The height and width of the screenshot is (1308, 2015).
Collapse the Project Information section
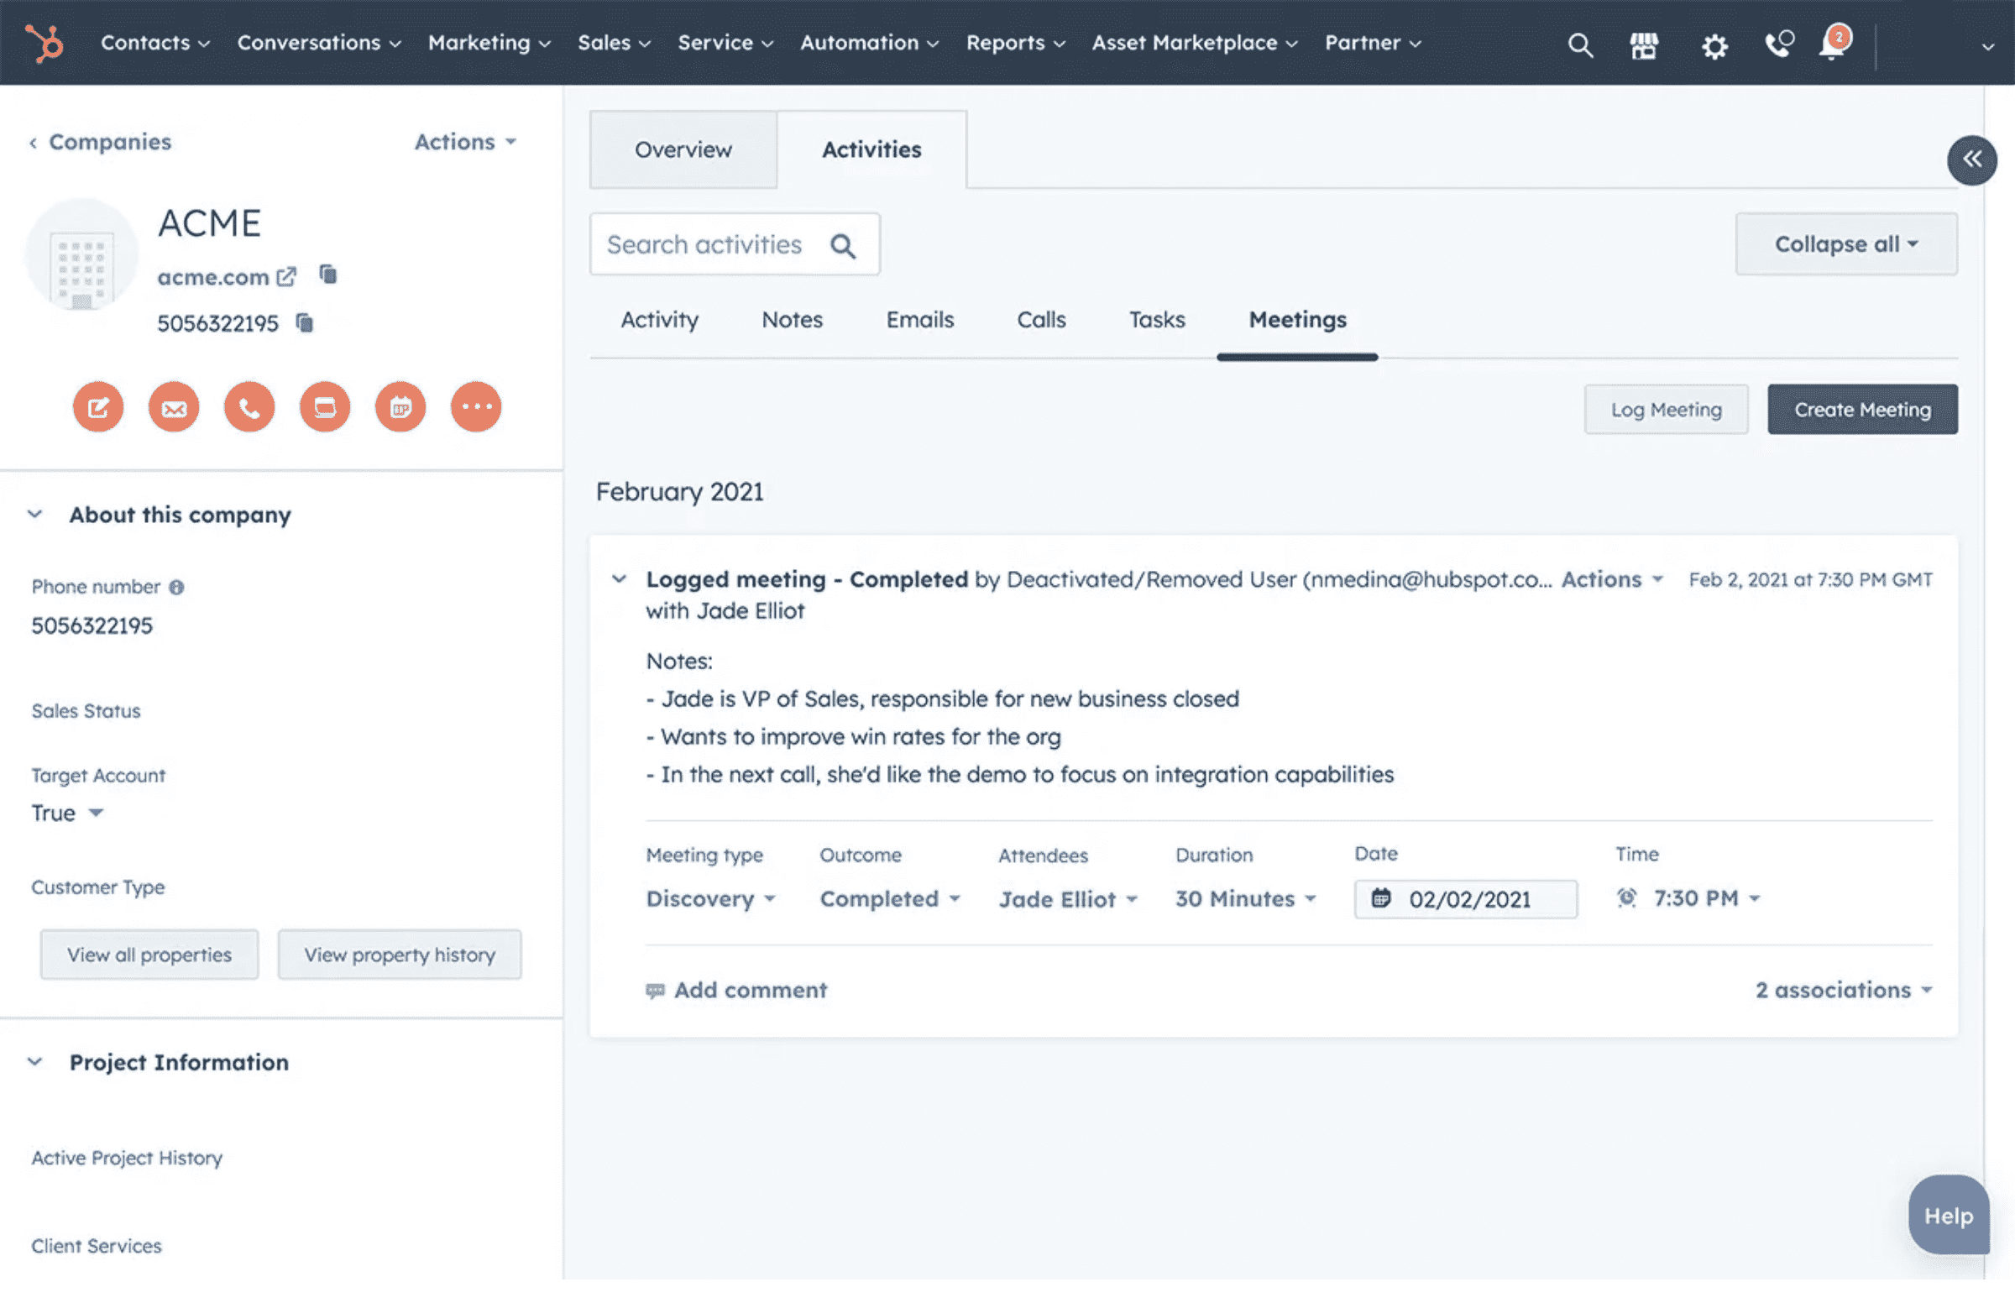34,1062
